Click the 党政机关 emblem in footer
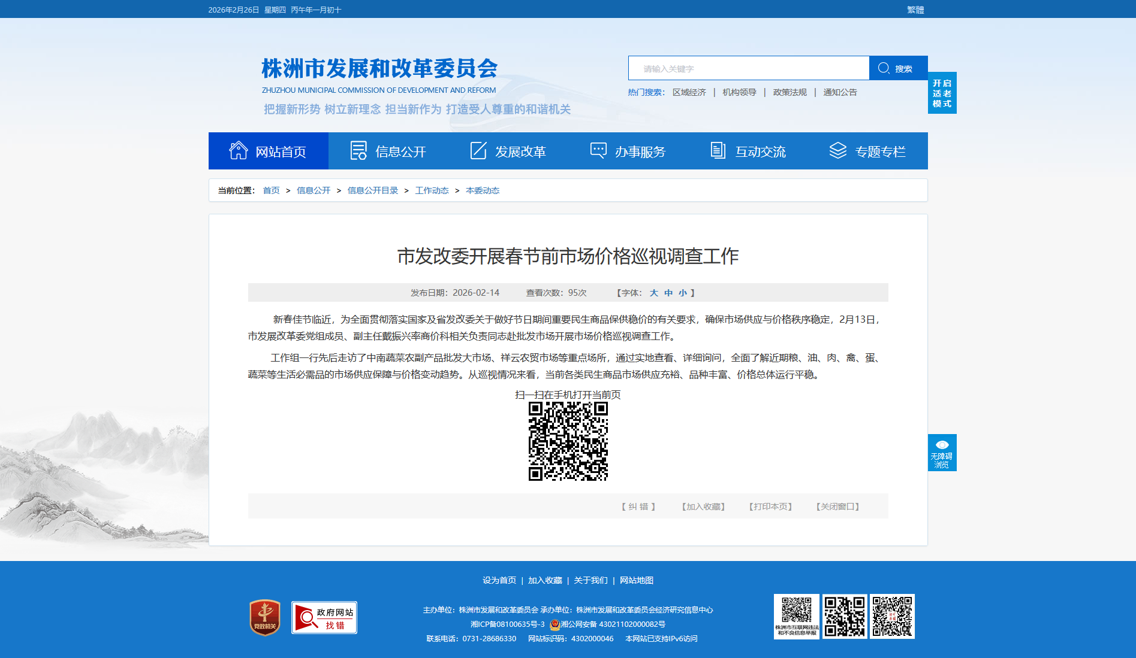1136x658 pixels. [x=265, y=618]
